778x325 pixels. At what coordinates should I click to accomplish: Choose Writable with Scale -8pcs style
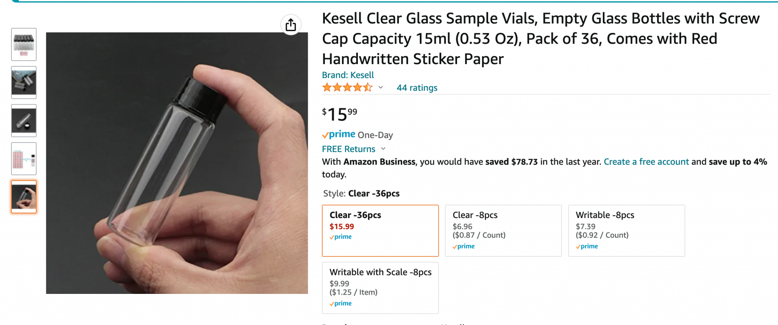[380, 287]
